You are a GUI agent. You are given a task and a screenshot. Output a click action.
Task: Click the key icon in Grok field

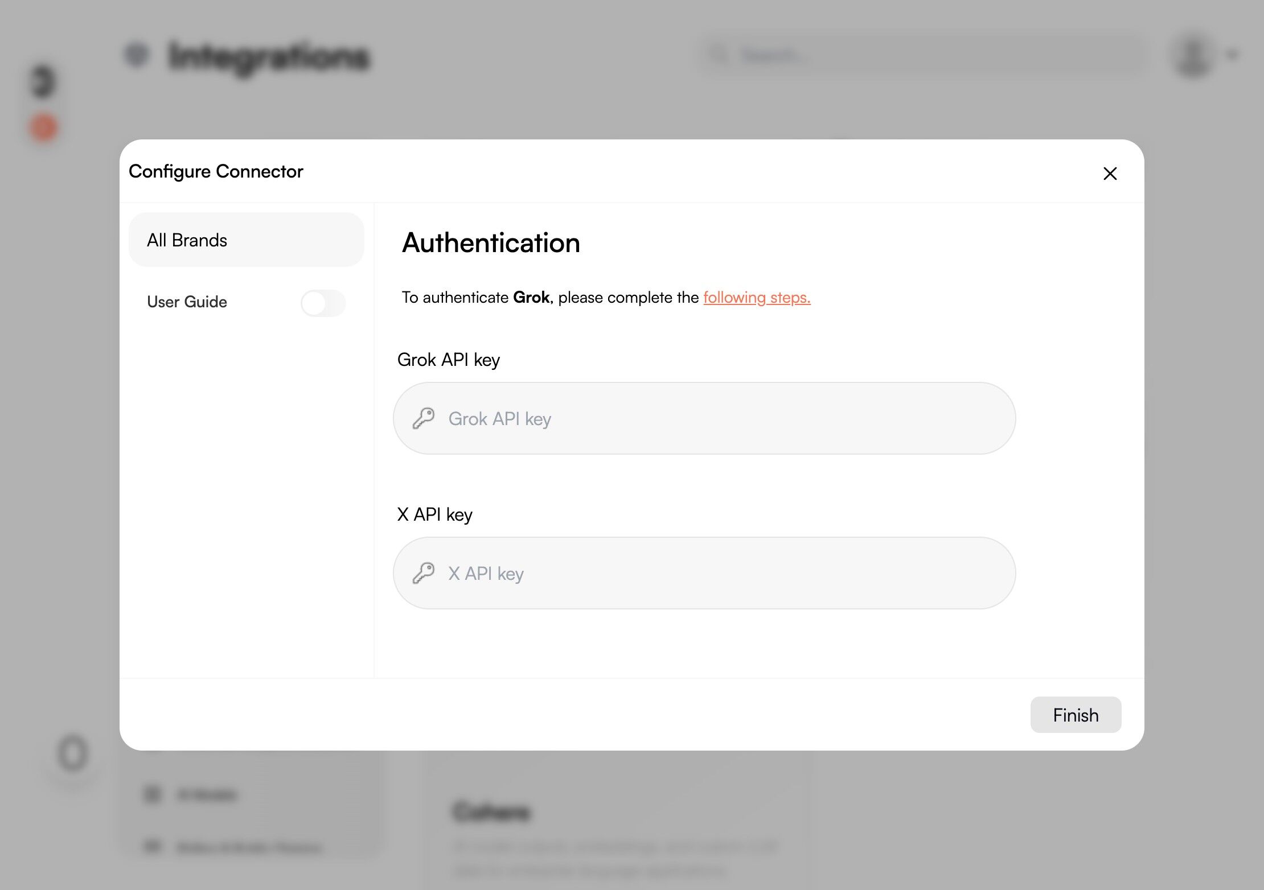tap(424, 419)
